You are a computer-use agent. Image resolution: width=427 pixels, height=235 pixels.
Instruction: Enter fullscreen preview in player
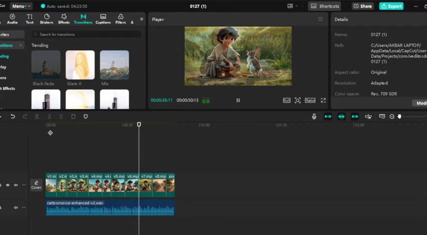(x=323, y=100)
